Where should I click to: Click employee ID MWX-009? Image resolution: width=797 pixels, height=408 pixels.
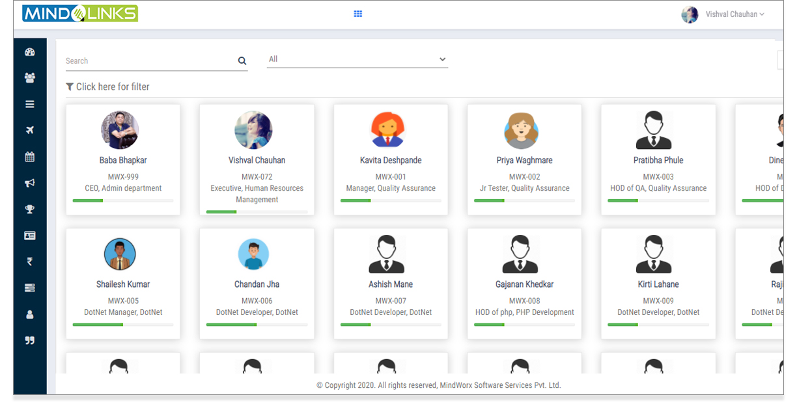658,301
